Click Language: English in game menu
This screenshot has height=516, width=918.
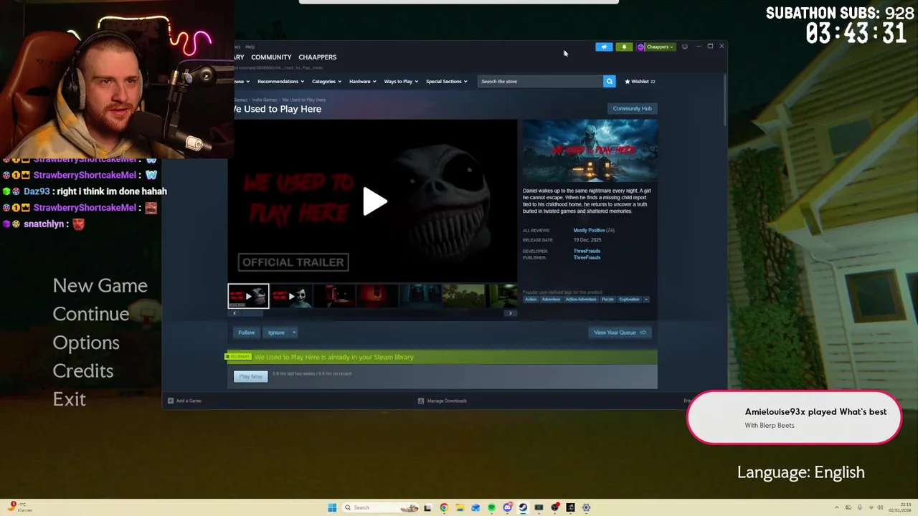click(x=801, y=472)
